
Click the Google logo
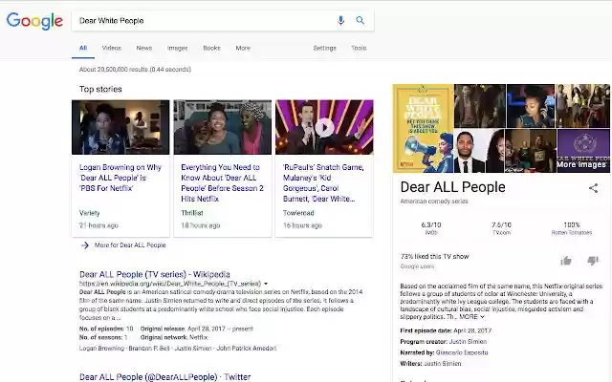coord(34,21)
